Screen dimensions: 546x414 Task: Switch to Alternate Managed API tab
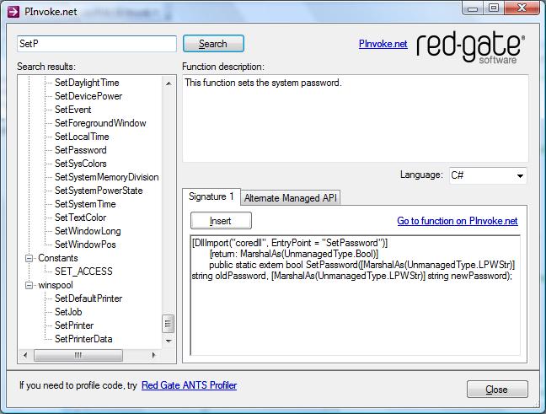(291, 198)
